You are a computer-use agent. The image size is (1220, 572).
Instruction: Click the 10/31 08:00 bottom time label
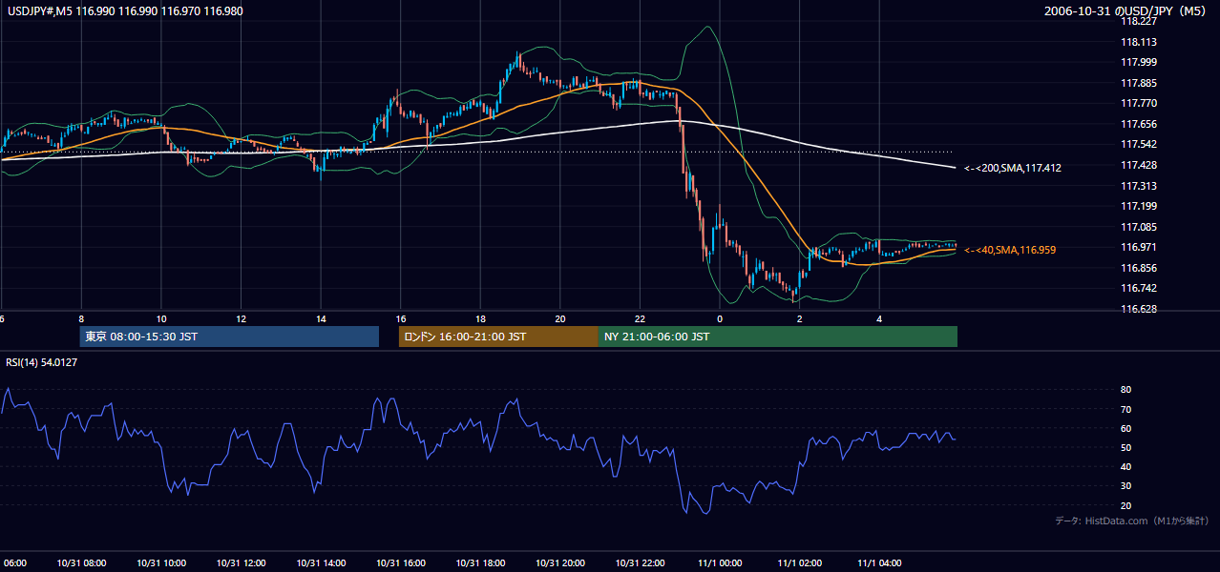81,562
